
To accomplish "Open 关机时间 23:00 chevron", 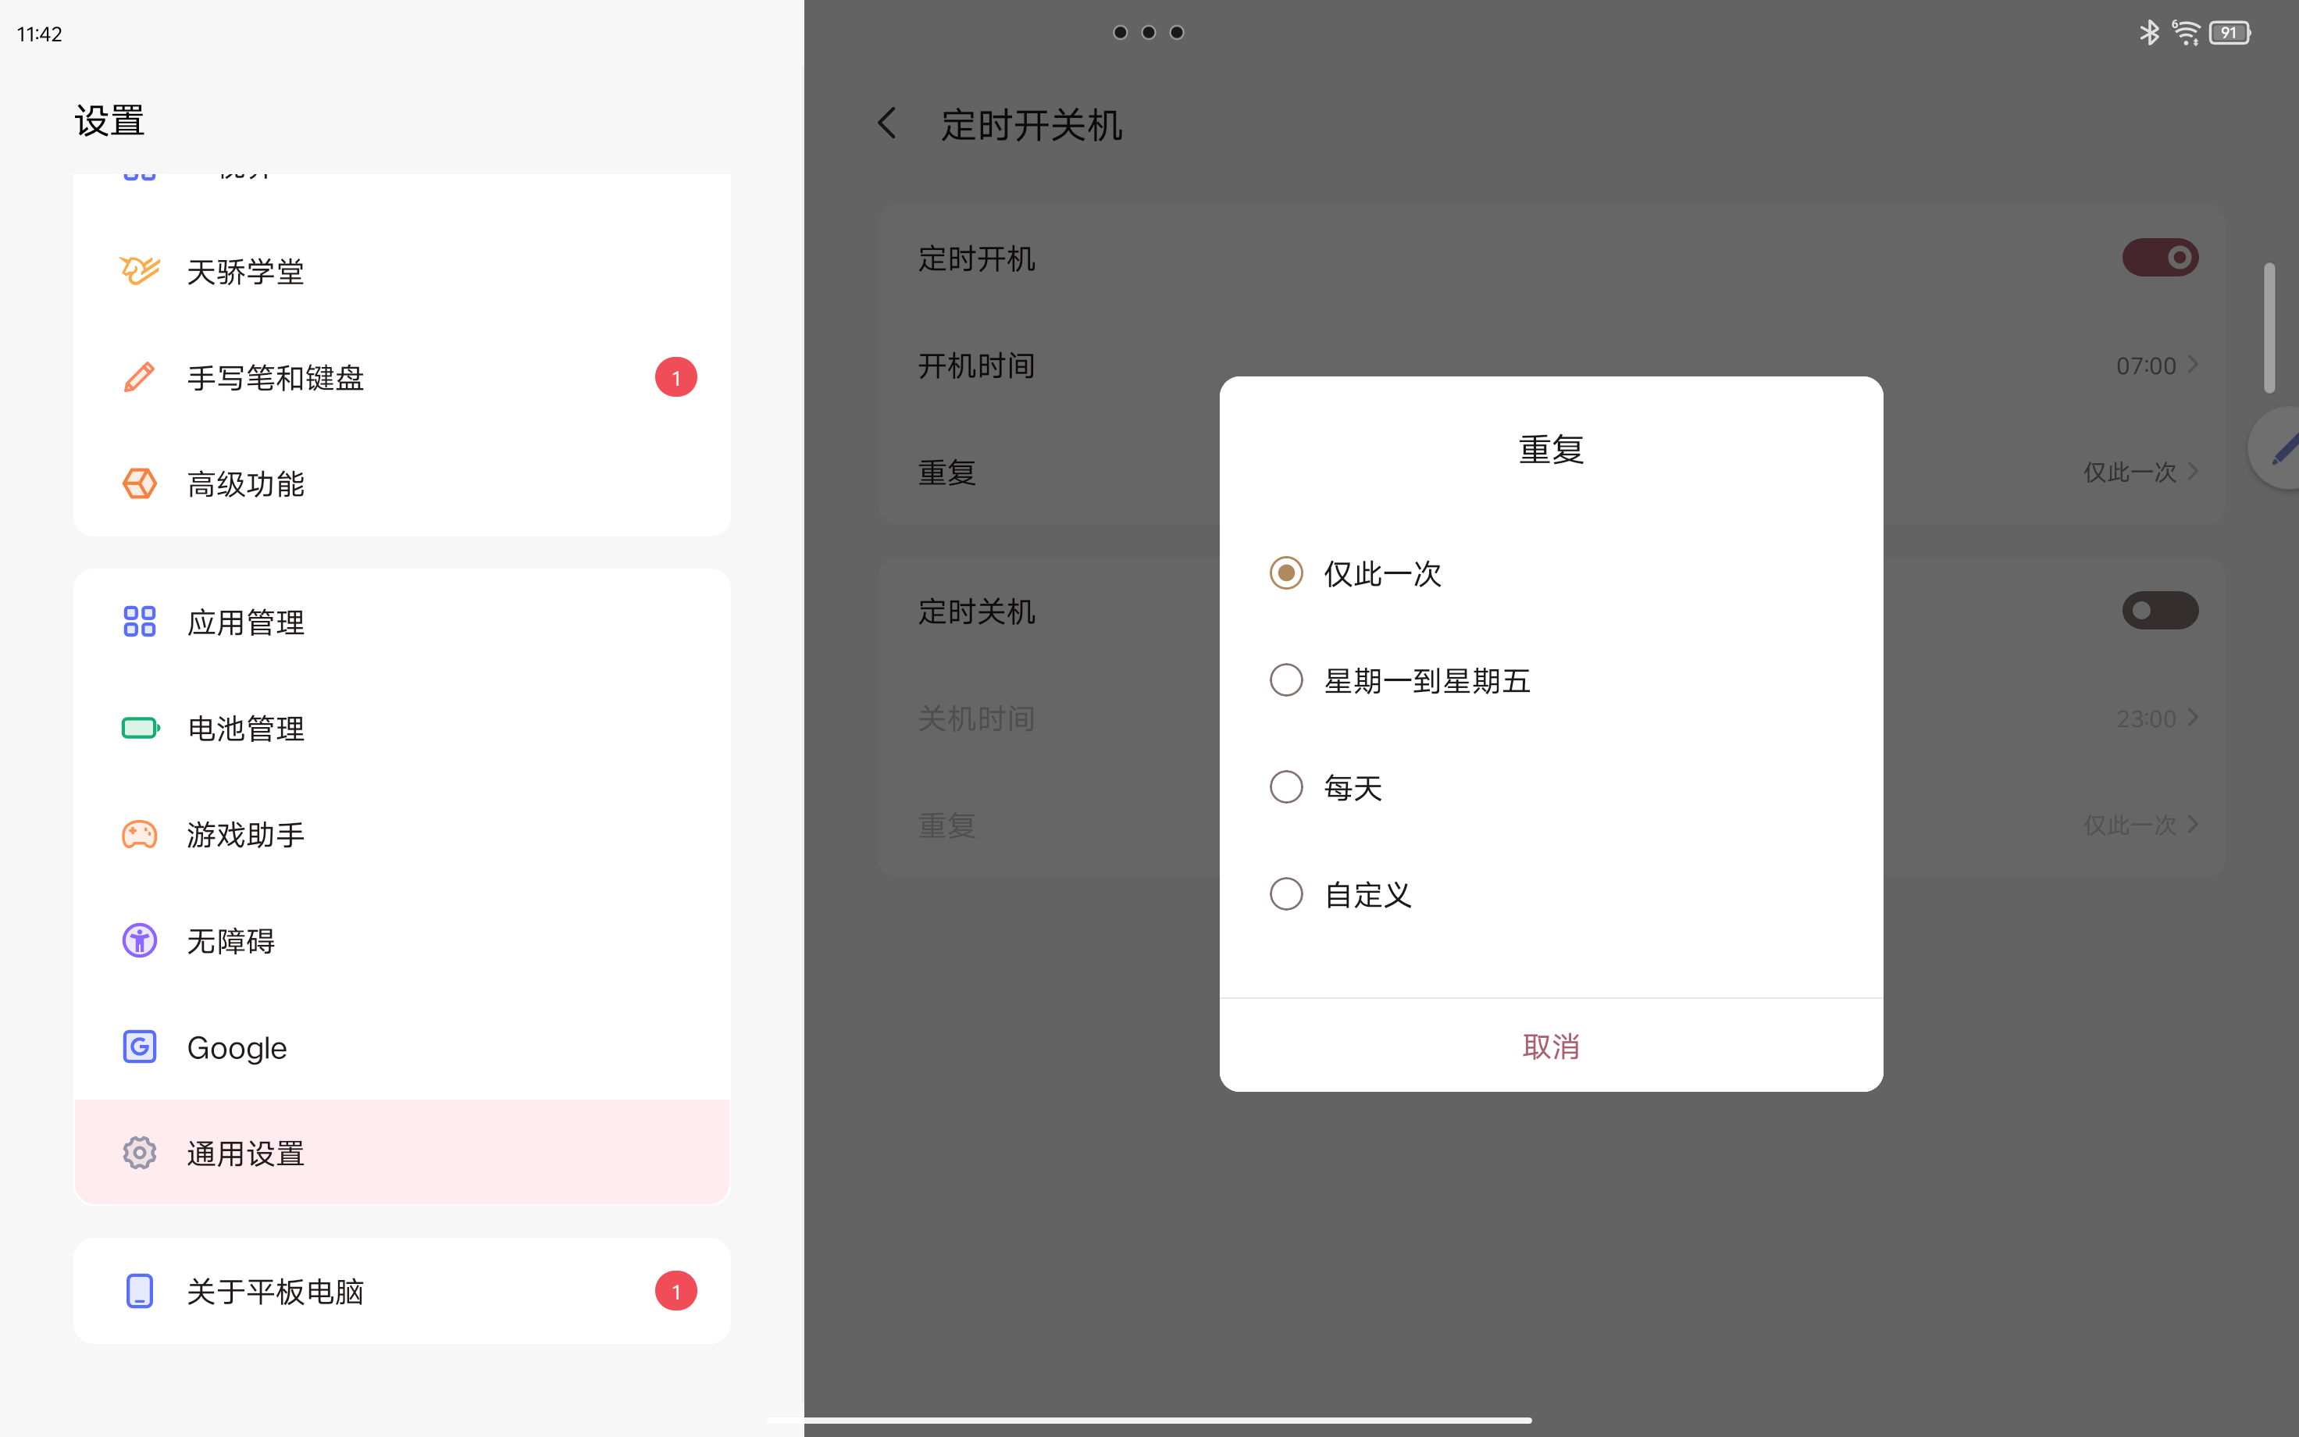I will coord(2194,718).
